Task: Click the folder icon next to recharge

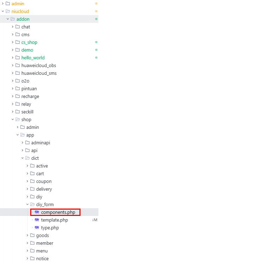Action: pos(18,96)
